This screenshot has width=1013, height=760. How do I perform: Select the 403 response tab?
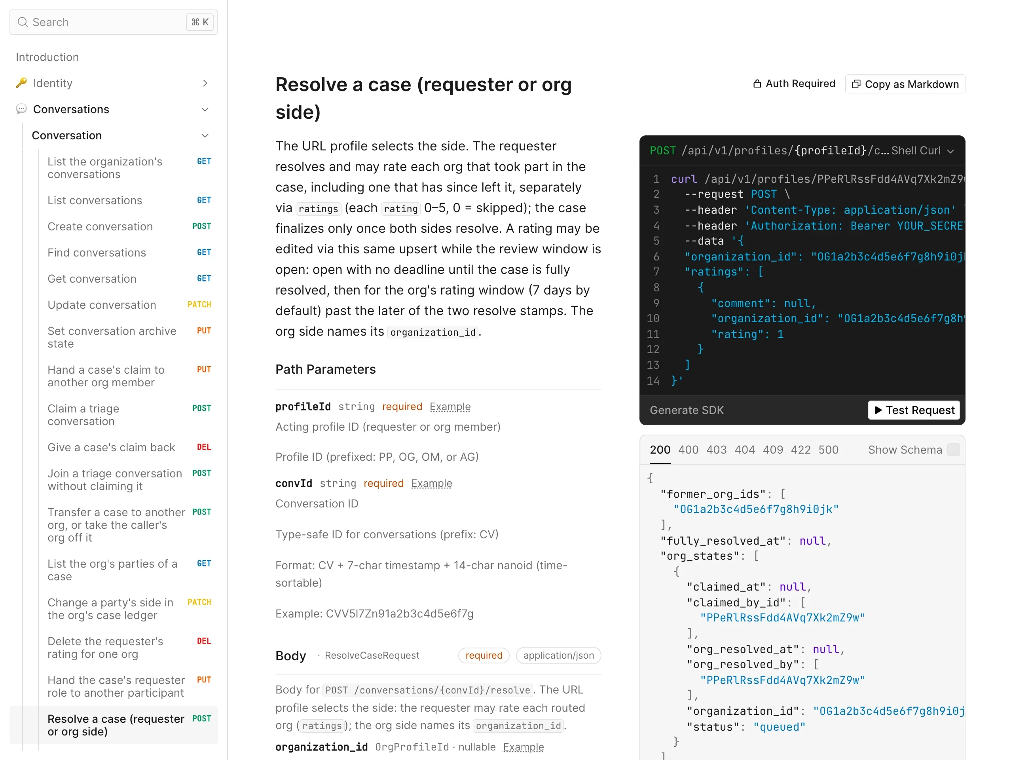(x=716, y=450)
